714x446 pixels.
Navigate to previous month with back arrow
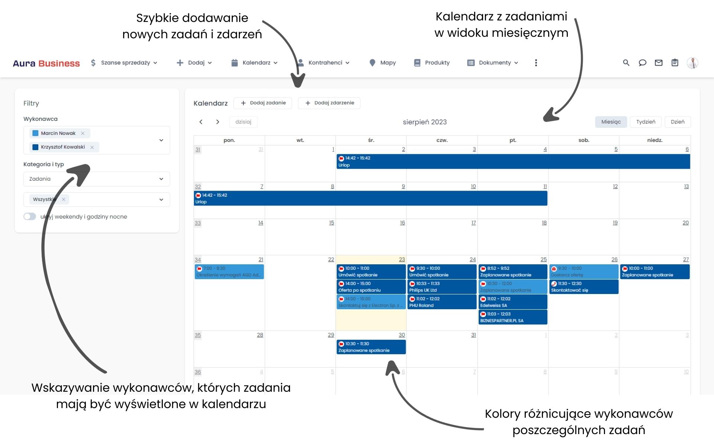[201, 122]
